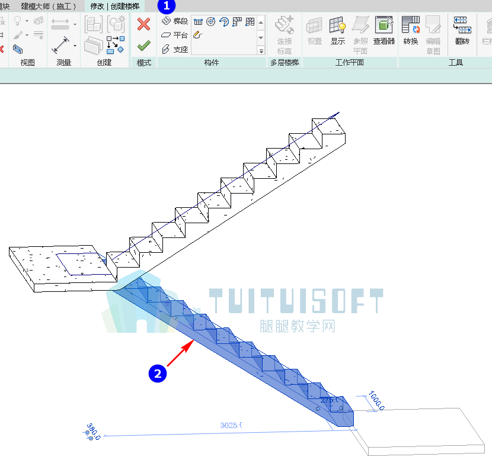
Task: Select the L-shape winder run icon
Action: (x=237, y=22)
